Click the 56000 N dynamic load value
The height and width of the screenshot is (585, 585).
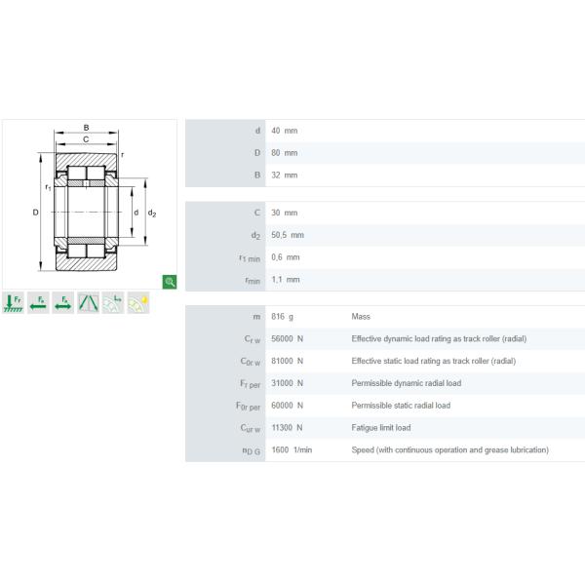click(288, 339)
